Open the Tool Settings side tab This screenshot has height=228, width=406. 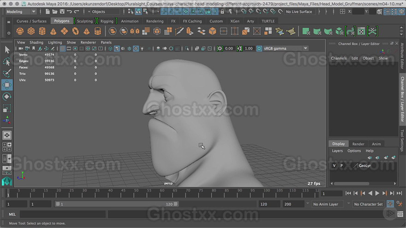(x=402, y=140)
